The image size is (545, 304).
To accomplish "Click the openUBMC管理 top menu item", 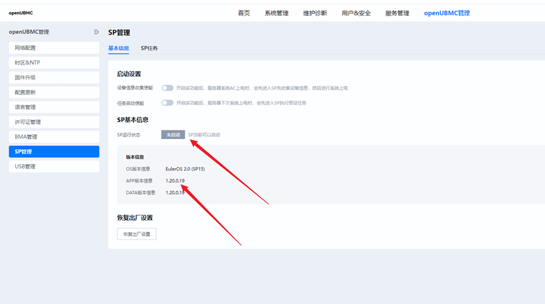I will [x=447, y=13].
